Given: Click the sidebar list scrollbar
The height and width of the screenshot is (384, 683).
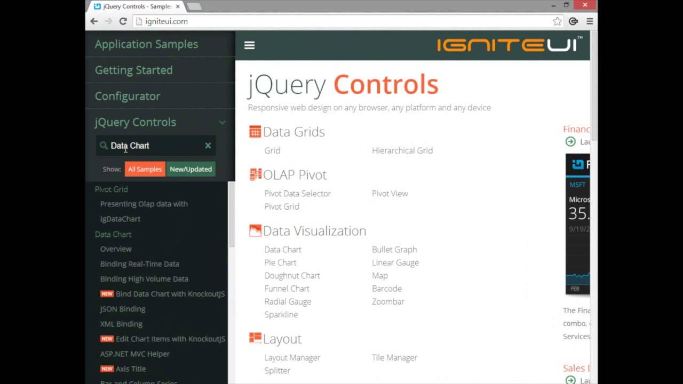Looking at the screenshot, I should (x=232, y=213).
